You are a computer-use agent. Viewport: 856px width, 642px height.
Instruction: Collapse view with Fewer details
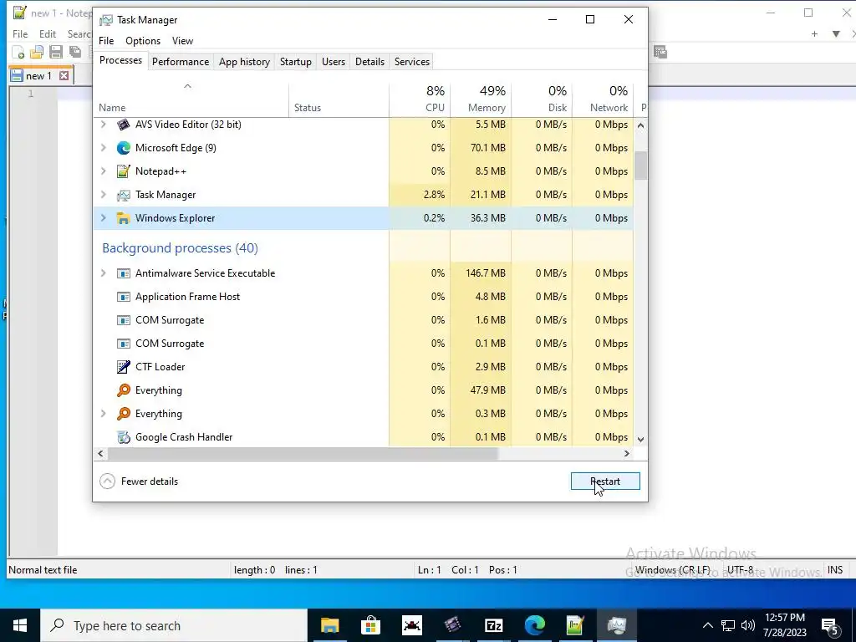pos(140,481)
